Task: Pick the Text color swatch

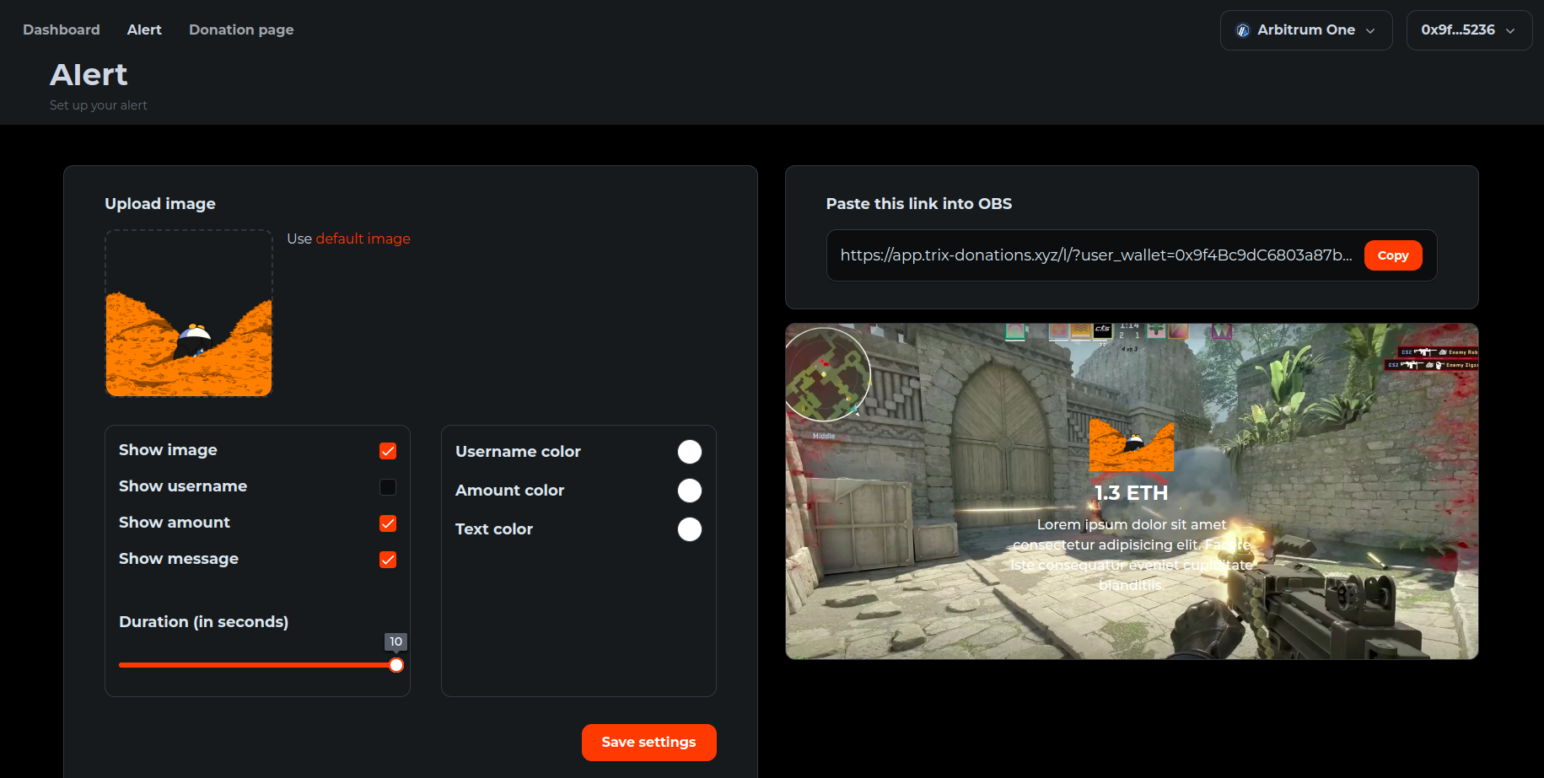Action: pyautogui.click(x=690, y=529)
